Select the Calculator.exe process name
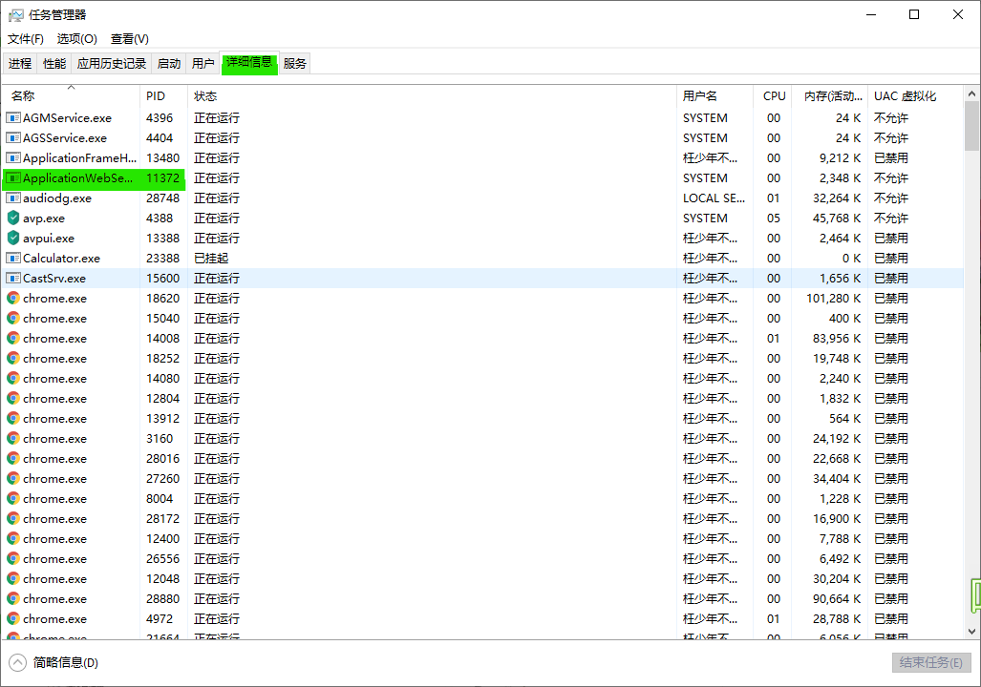The image size is (981, 687). click(x=61, y=259)
